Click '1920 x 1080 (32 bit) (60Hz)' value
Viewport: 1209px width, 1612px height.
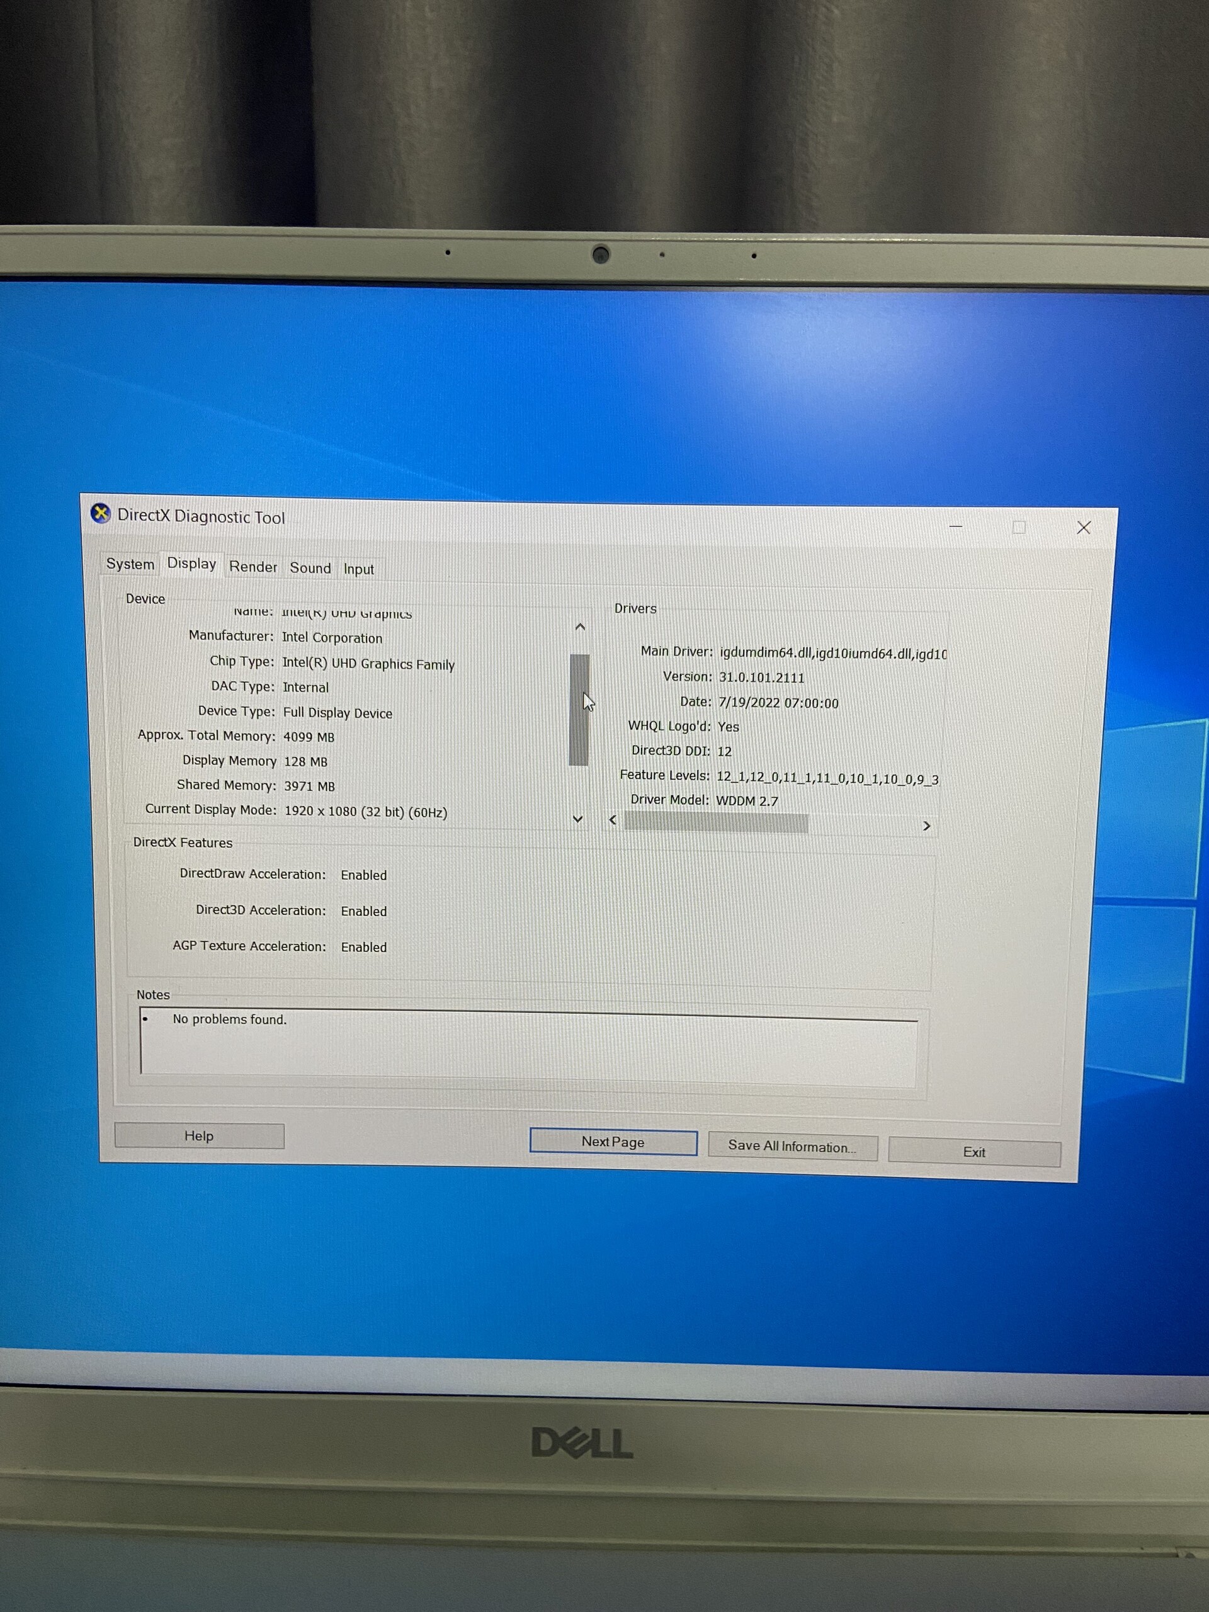365,812
